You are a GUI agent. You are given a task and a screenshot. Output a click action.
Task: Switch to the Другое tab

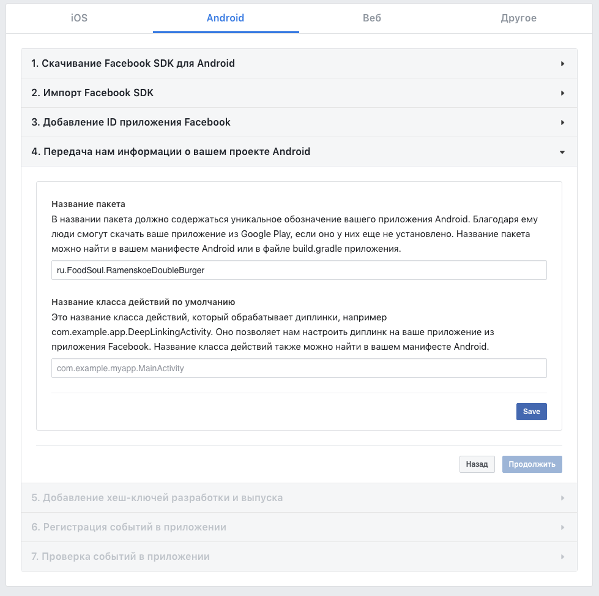tap(519, 18)
